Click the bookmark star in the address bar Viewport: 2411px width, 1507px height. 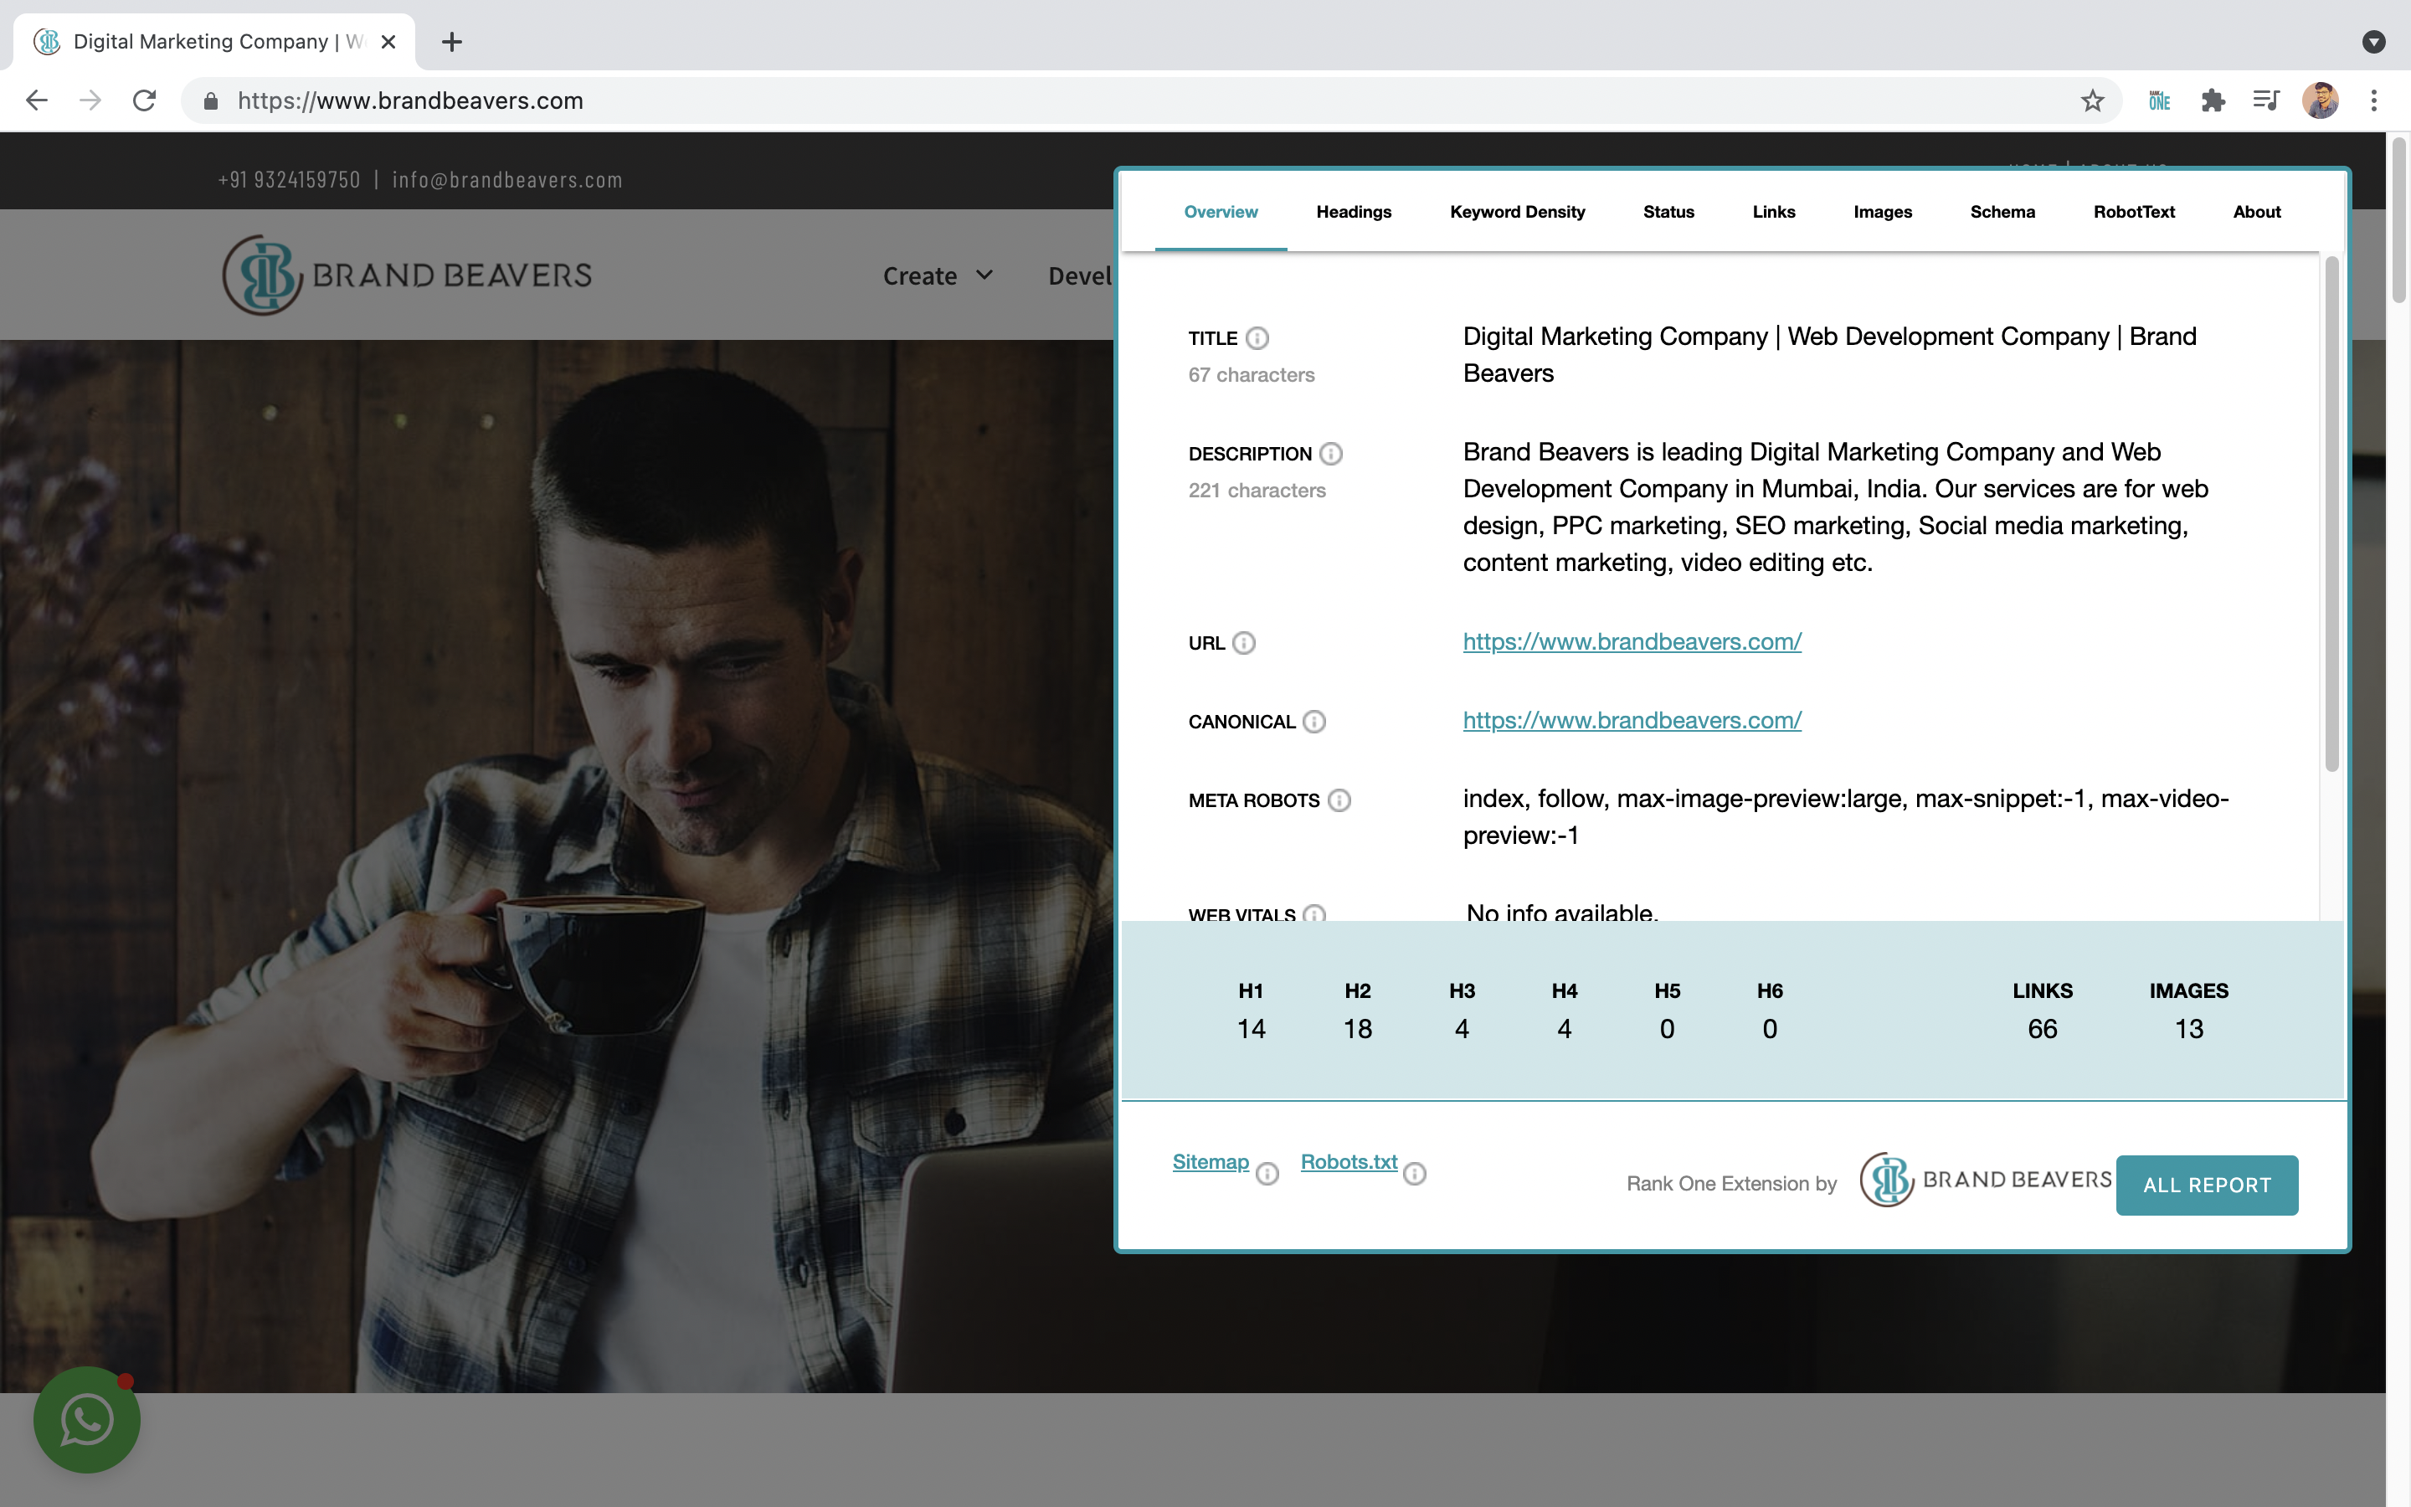(x=2092, y=100)
